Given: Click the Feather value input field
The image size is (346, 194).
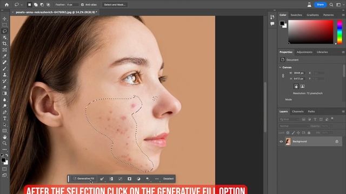Looking at the screenshot, I should click(x=72, y=5).
